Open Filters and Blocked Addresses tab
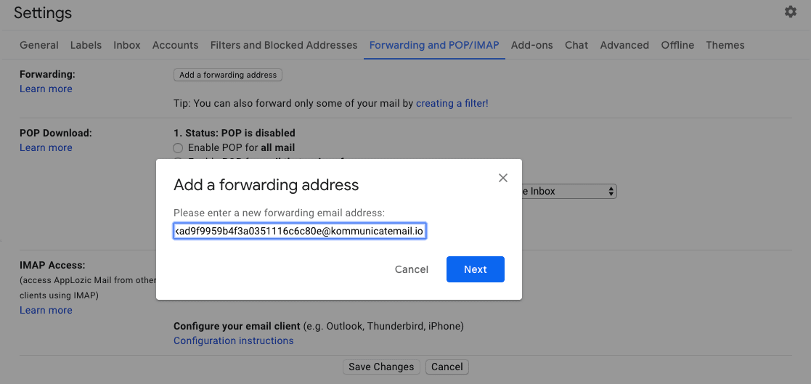This screenshot has width=811, height=384. coord(284,45)
